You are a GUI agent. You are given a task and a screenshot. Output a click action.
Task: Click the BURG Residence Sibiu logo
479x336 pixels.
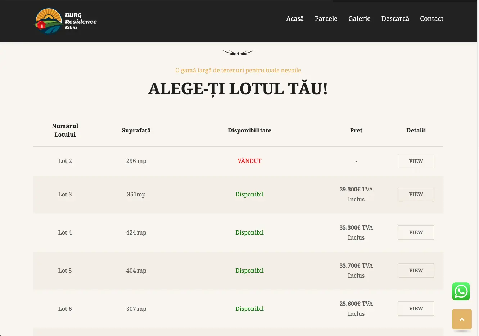[65, 21]
